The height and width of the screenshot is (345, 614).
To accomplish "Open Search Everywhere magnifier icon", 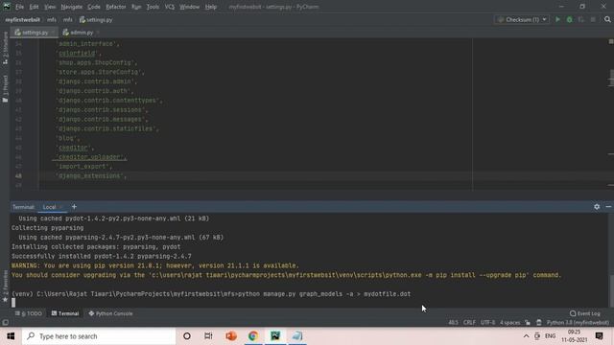I will pos(607,19).
